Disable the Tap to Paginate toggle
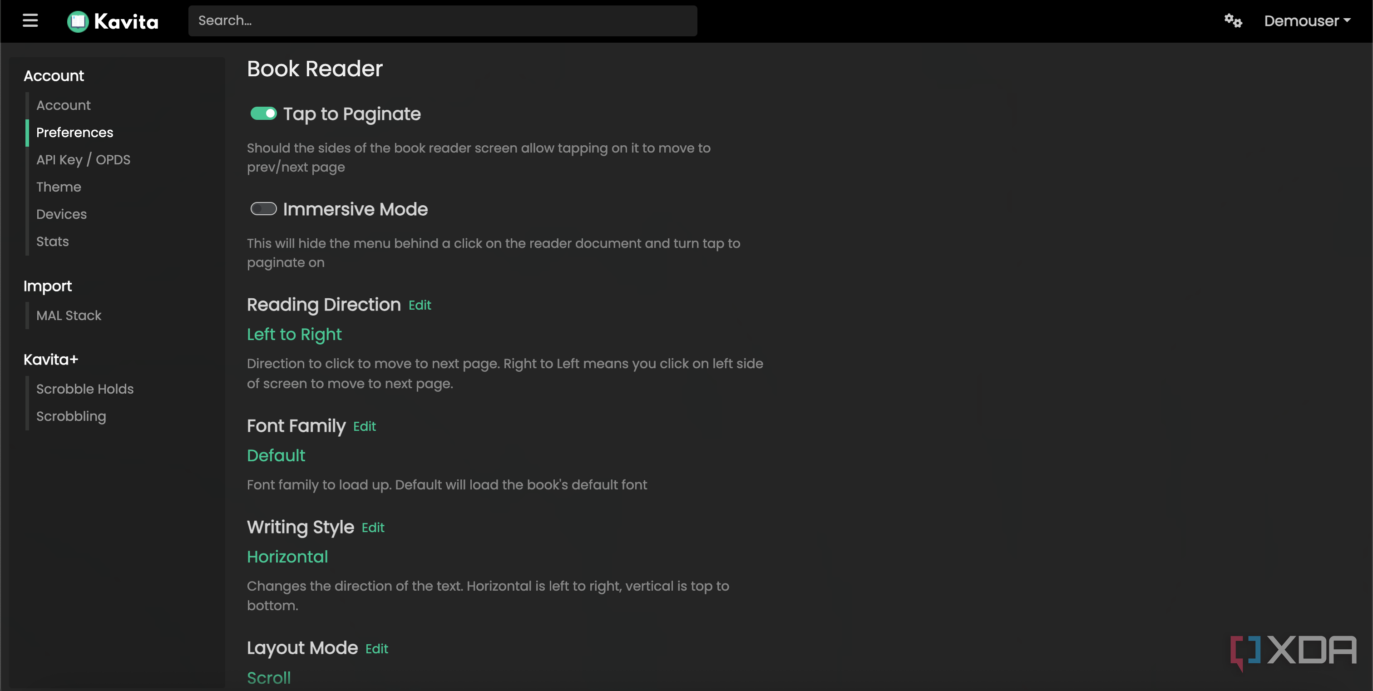This screenshot has width=1373, height=691. pos(263,114)
